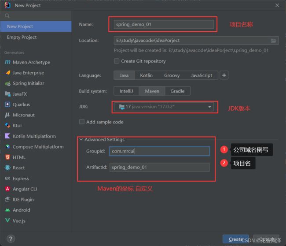Select Kotlin Multiplatform generator label
The height and width of the screenshot is (246, 286).
34,136
